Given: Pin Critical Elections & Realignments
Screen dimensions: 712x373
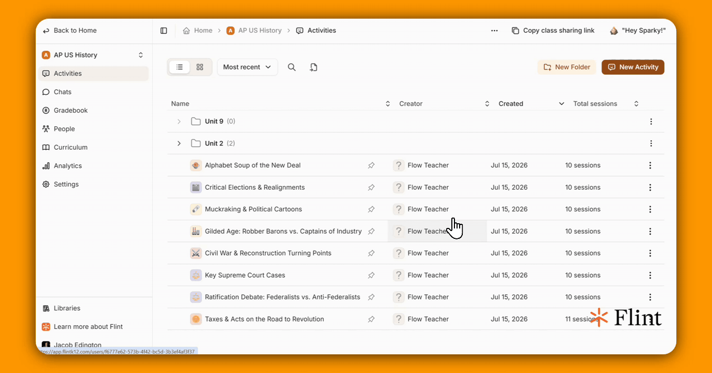Looking at the screenshot, I should (x=371, y=188).
